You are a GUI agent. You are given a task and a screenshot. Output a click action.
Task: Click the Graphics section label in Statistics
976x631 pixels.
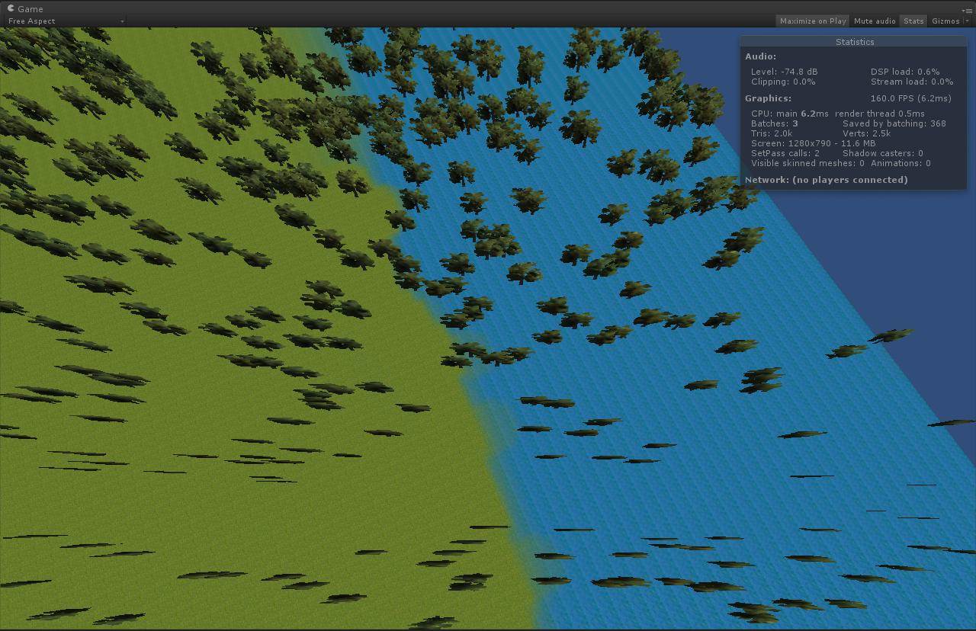click(x=767, y=98)
